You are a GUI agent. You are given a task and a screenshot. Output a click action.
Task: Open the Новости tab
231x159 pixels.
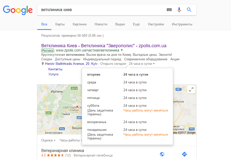(x=101, y=24)
